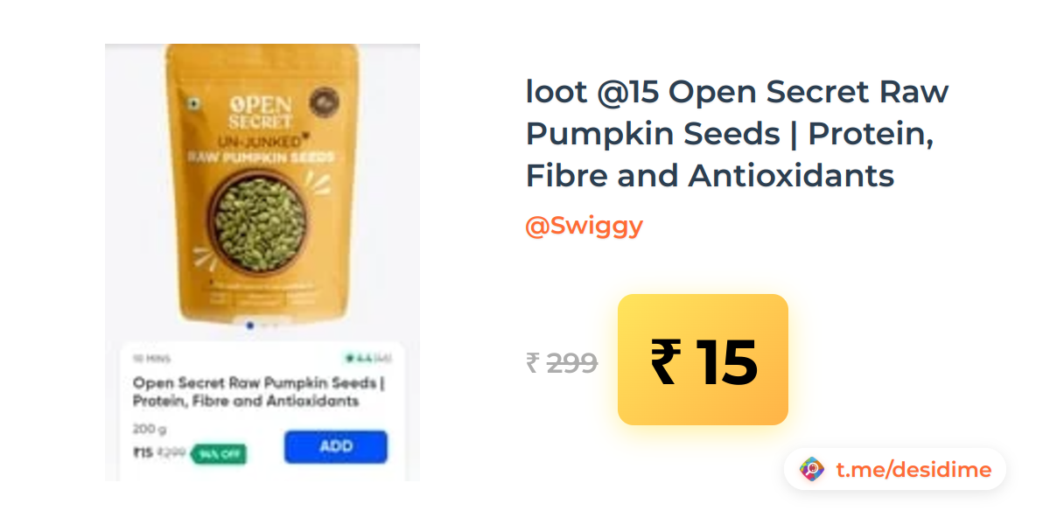1050x525 pixels.
Task: Click the green 4.4 star rating badge
Action: 364,359
